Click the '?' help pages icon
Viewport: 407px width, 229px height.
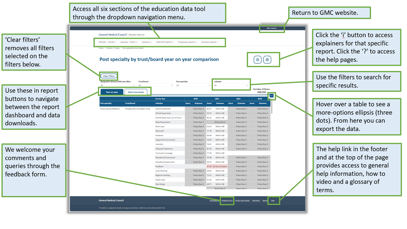tap(267, 60)
